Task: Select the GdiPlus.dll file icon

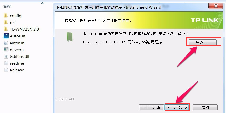Action: (6, 56)
